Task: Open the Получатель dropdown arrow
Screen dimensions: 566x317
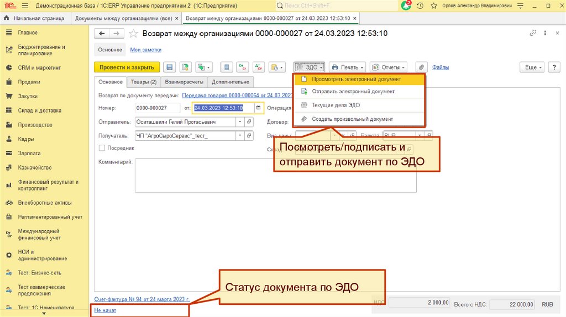Action: click(x=240, y=136)
